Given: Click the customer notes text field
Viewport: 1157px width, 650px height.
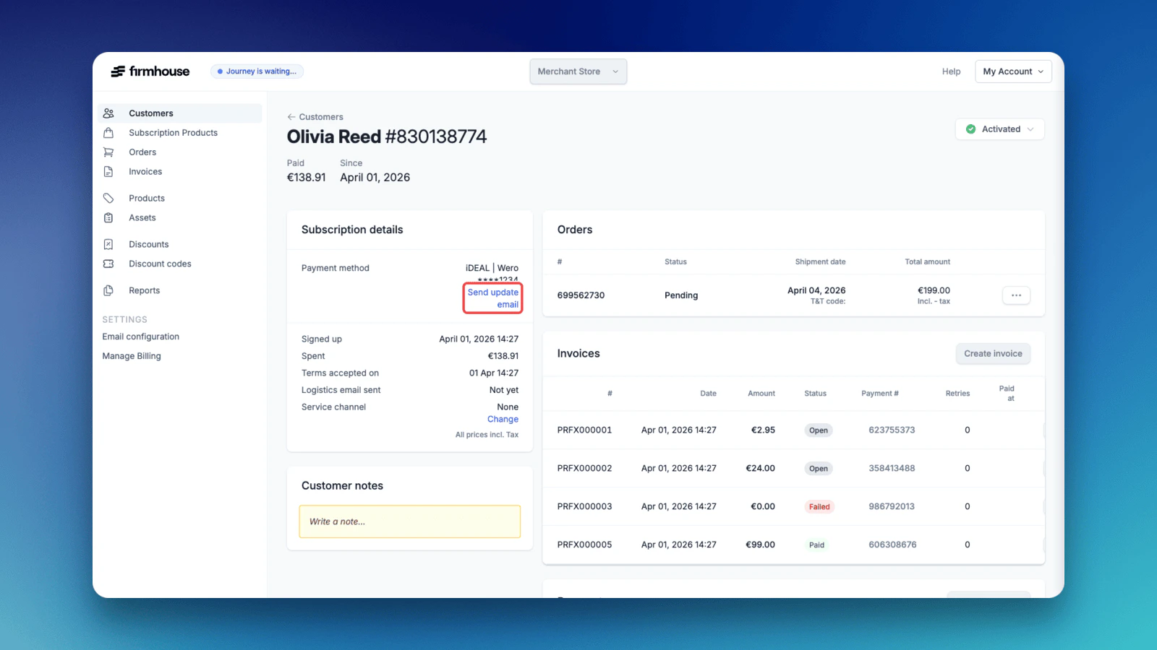Looking at the screenshot, I should coord(409,521).
